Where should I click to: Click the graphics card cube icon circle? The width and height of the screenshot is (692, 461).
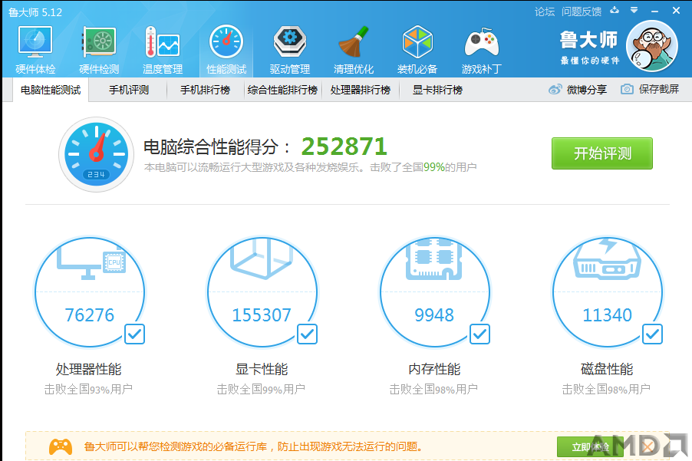pos(262,292)
